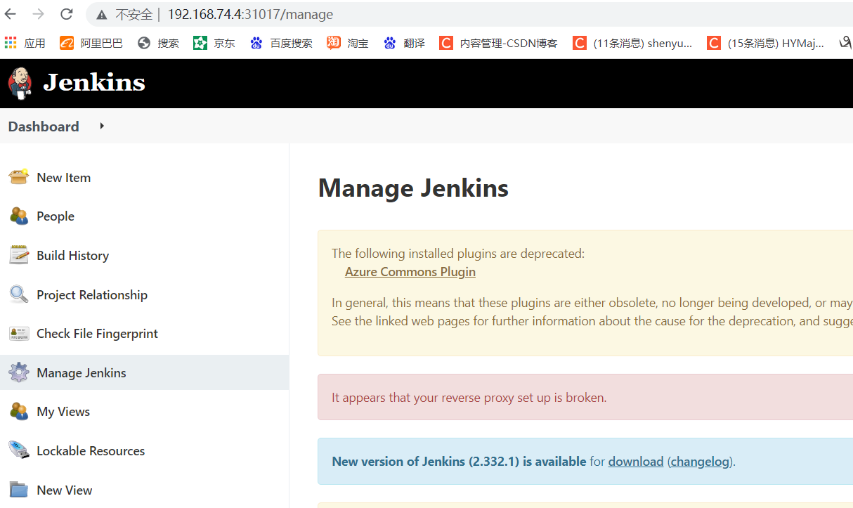Open the changelog link

699,461
